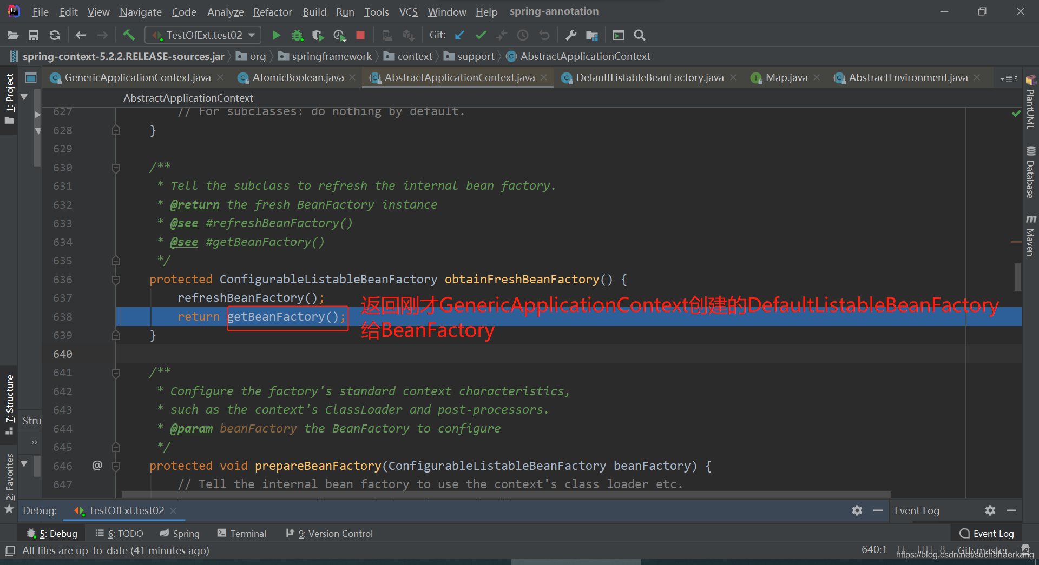Click the 'springframework' breadcrumb

pyautogui.click(x=325, y=57)
